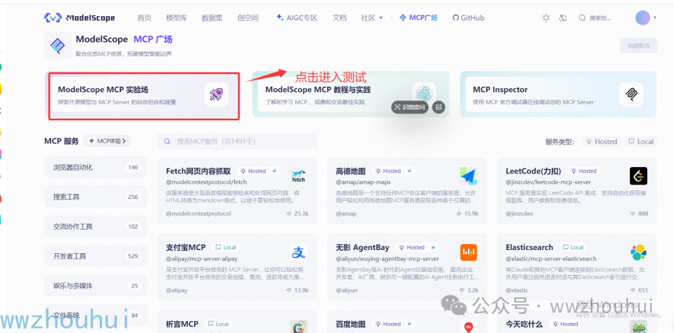Open the 高德地图 service title
Screen dimensions: 674x333
pos(351,171)
